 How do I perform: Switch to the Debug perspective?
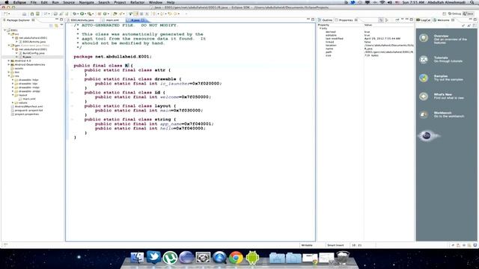pos(454,13)
